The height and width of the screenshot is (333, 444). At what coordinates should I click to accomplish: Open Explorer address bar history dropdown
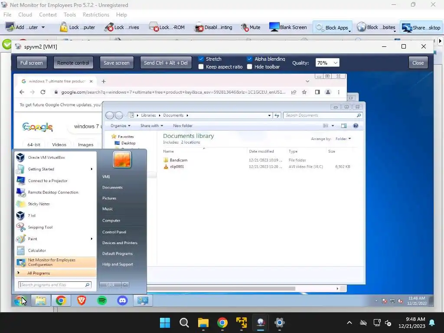pyautogui.click(x=269, y=115)
